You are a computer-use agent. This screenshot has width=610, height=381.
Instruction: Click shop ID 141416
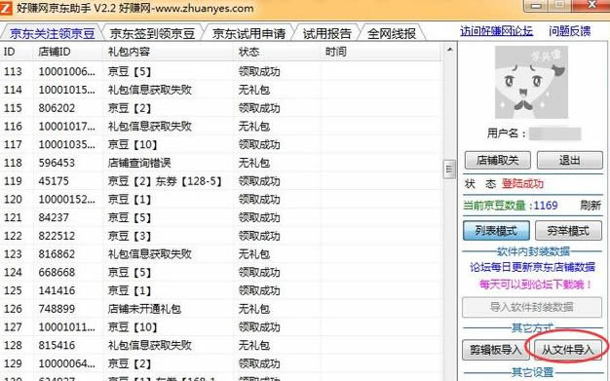(57, 290)
